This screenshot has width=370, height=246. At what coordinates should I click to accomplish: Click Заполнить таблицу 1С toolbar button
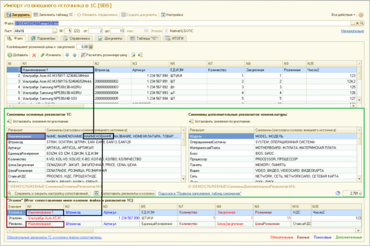[x=53, y=15]
